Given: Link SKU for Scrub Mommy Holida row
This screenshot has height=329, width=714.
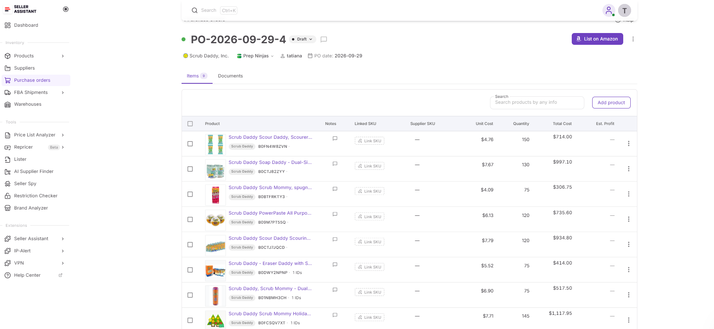Looking at the screenshot, I should [369, 317].
